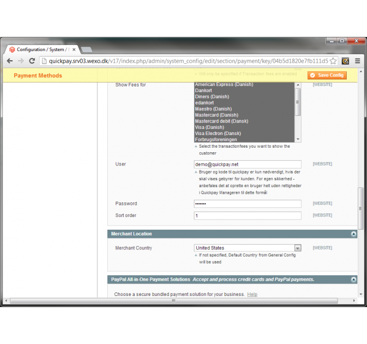Click the Payment Methods heading

coord(38,75)
